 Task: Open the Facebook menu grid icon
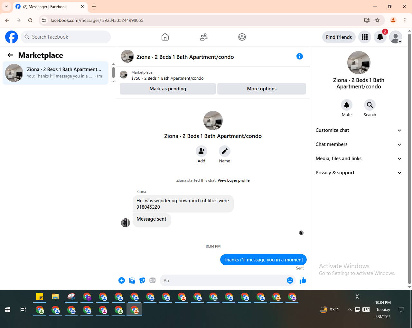tap(365, 37)
